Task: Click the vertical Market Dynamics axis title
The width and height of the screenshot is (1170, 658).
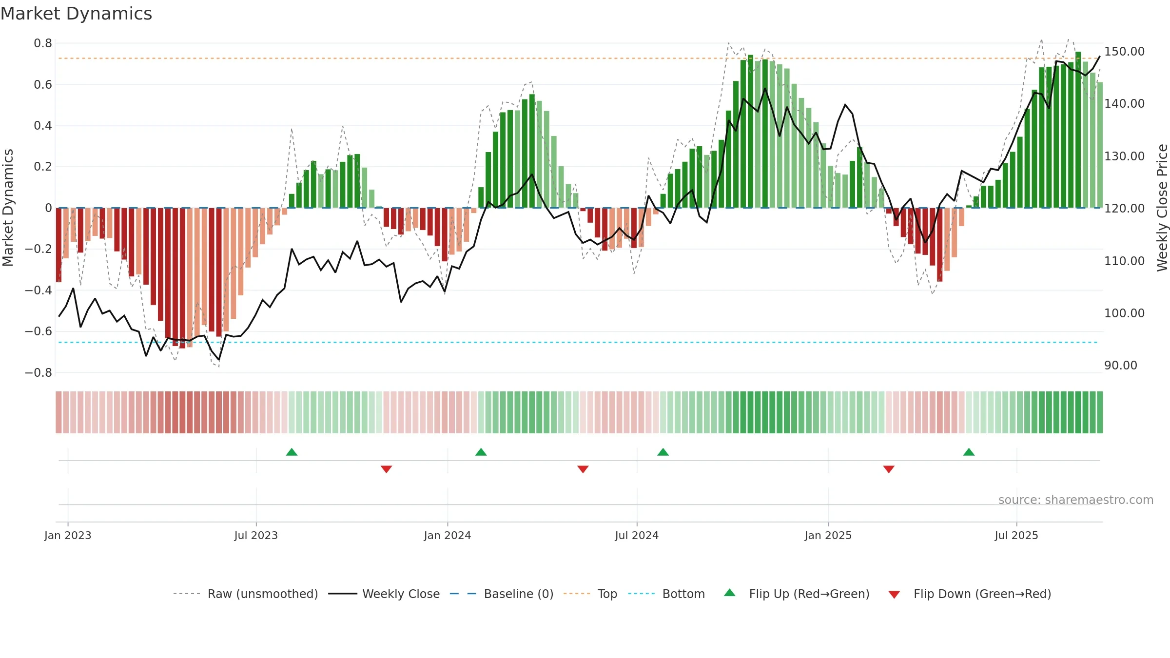Action: coord(8,208)
